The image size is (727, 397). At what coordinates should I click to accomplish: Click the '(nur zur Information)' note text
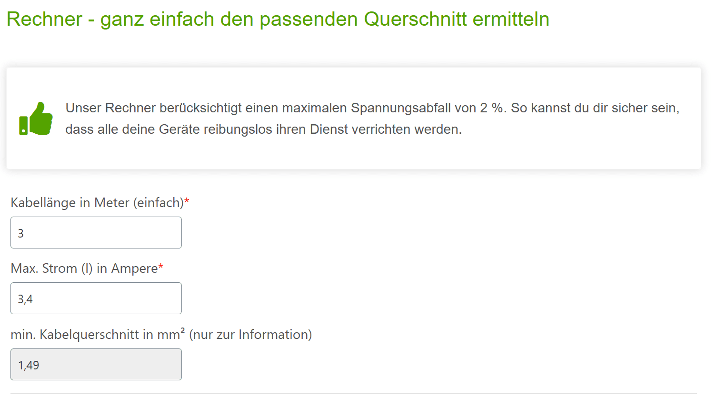(x=250, y=335)
